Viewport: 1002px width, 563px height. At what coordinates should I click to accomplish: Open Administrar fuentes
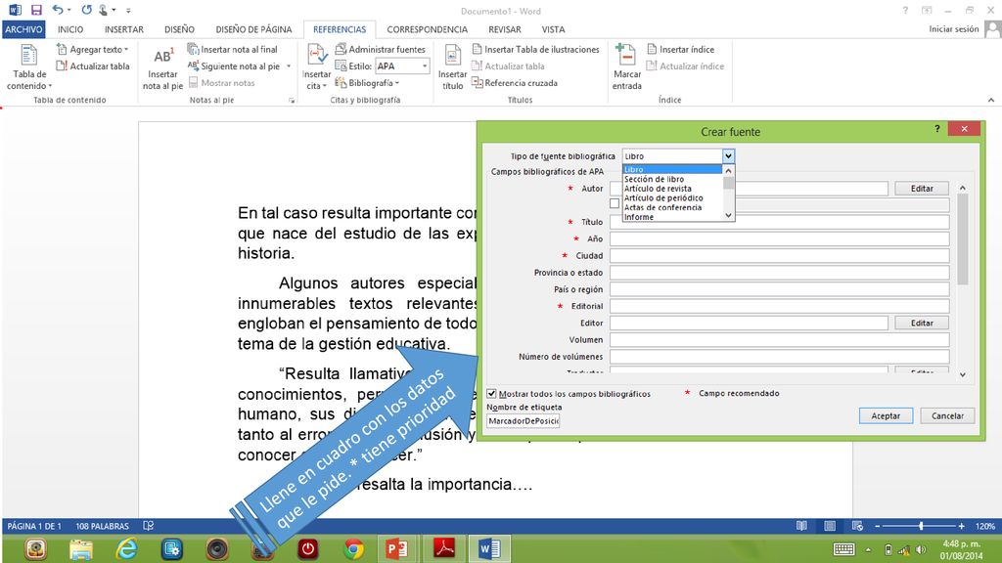(381, 49)
